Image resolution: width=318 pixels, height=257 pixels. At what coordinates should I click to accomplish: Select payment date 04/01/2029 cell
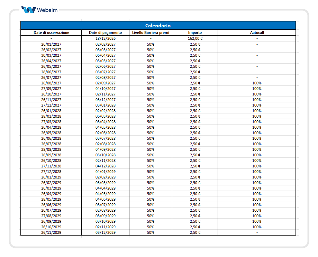(106, 172)
